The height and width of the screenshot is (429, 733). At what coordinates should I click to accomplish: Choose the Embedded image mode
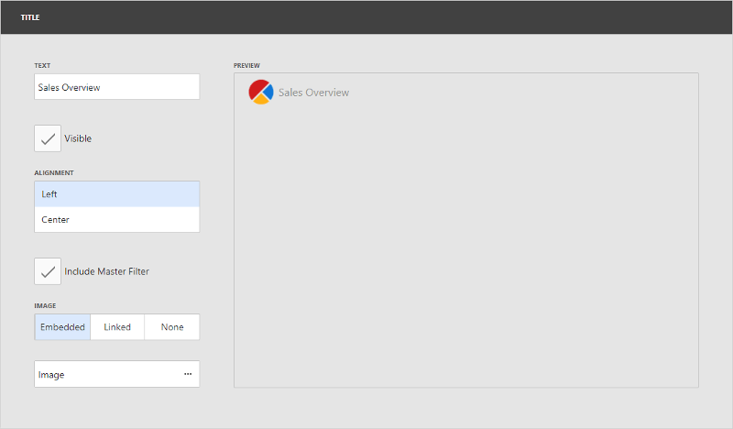point(62,327)
